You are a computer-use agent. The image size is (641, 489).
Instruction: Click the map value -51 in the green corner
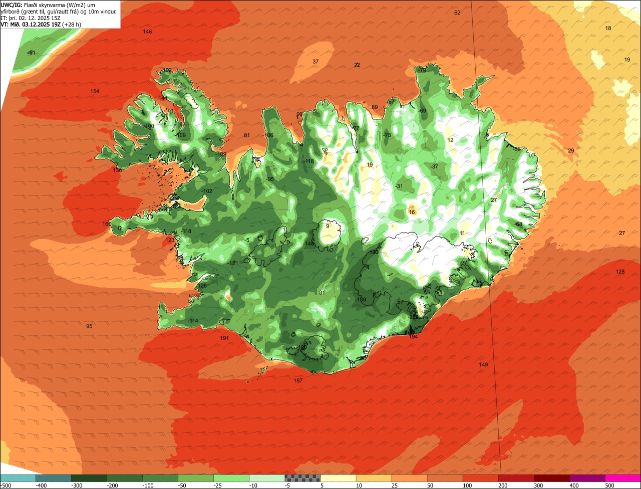[x=32, y=52]
